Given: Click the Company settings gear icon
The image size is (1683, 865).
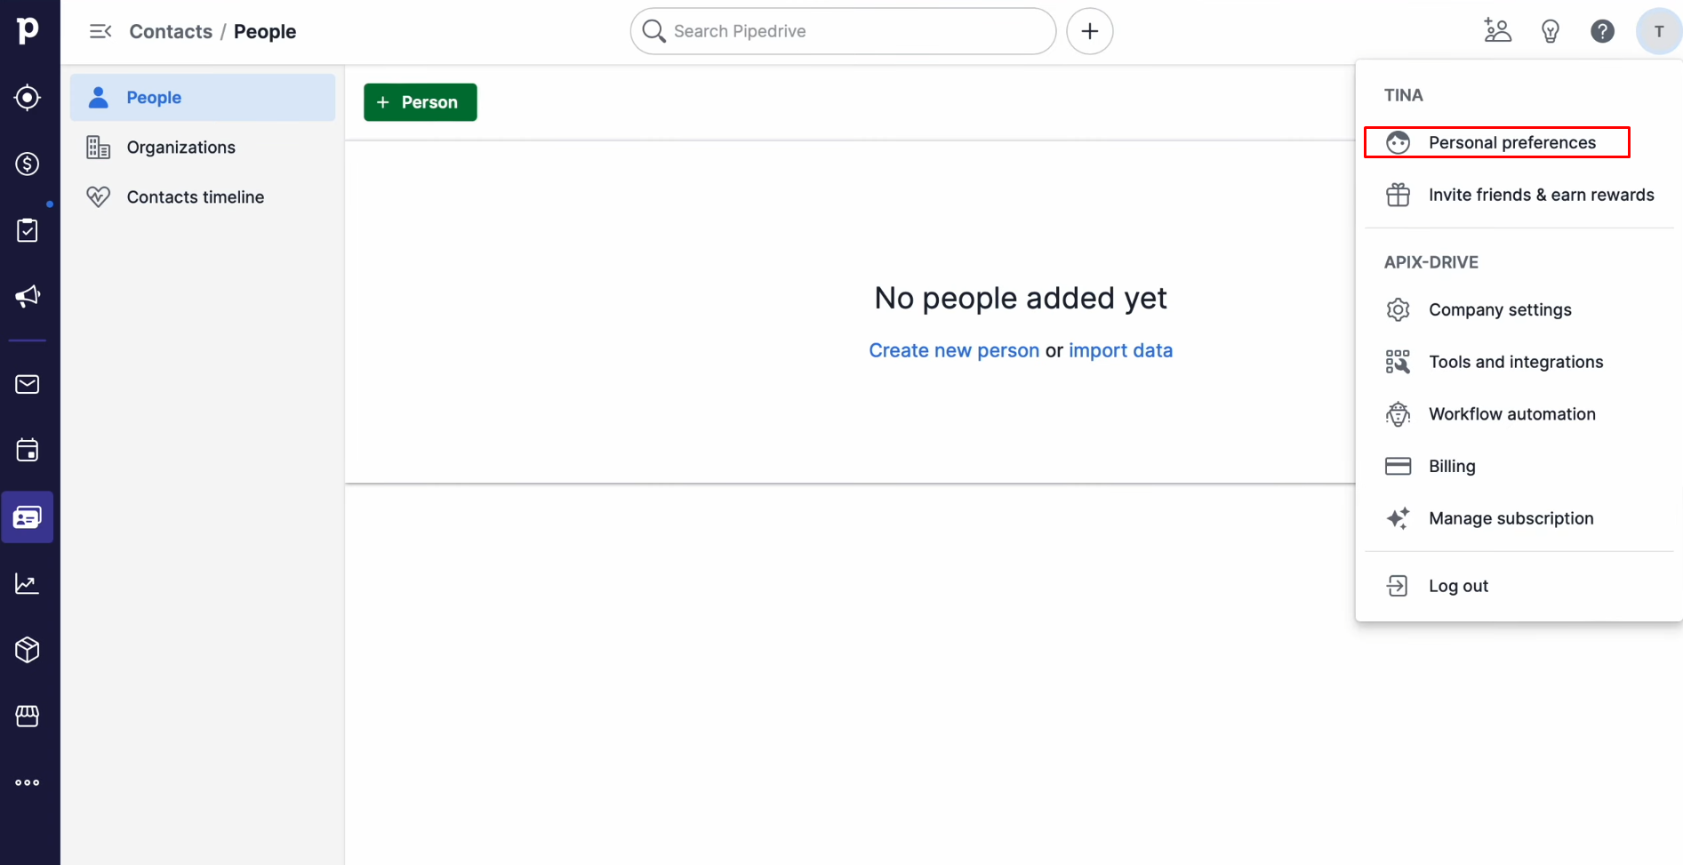Looking at the screenshot, I should click(x=1398, y=309).
